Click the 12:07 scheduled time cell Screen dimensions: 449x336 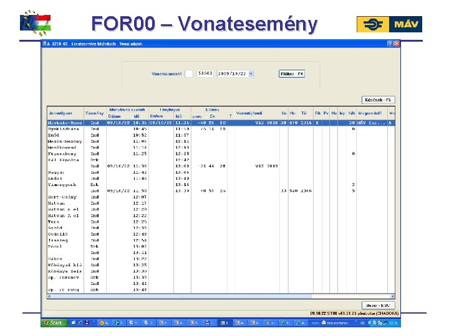(x=140, y=197)
